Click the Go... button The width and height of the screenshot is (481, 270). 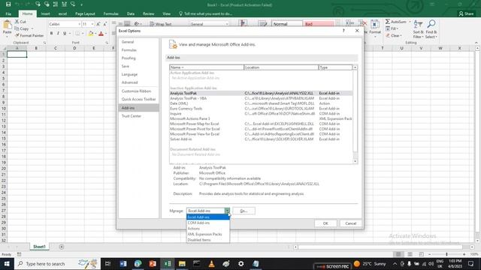[244, 211]
